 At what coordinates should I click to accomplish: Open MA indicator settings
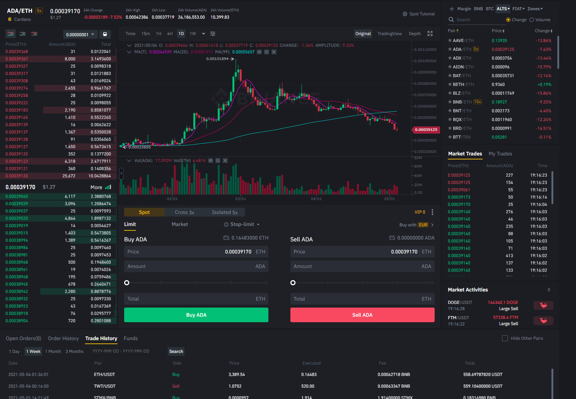[x=267, y=52]
